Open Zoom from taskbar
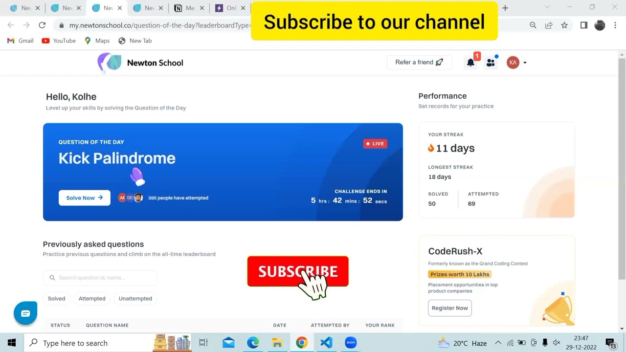Image resolution: width=626 pixels, height=352 pixels. [351, 343]
